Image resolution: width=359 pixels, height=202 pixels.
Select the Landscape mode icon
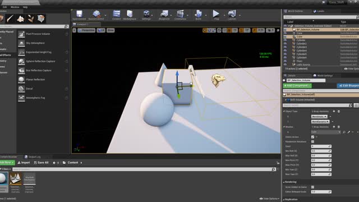tap(21, 19)
